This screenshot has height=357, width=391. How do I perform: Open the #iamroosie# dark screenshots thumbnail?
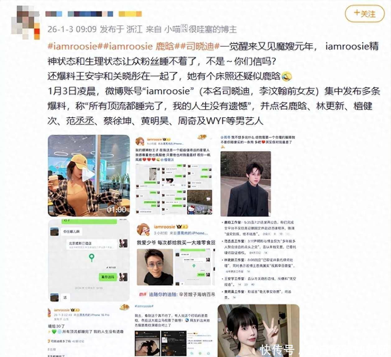(x=174, y=331)
